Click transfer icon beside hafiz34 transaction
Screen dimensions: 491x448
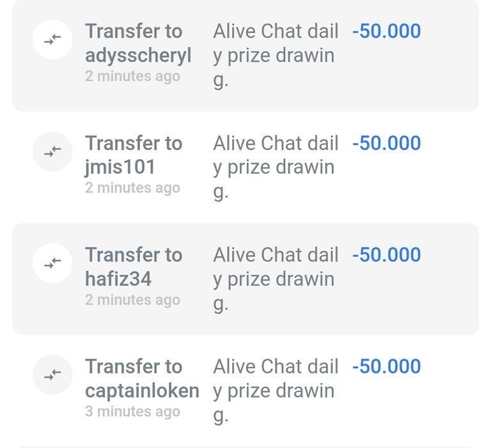point(52,263)
